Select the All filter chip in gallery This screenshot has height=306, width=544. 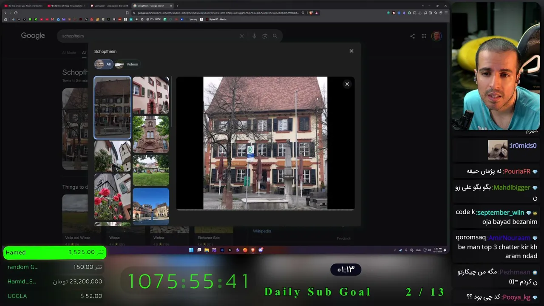coord(103,64)
